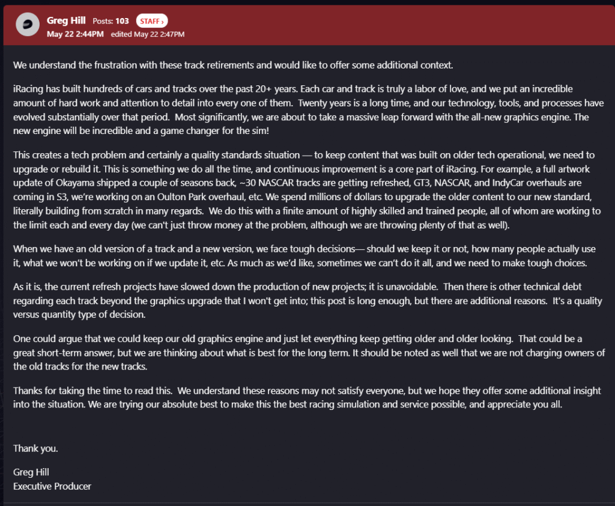Click the paragraph starting "One could argue"

pyautogui.click(x=309, y=353)
